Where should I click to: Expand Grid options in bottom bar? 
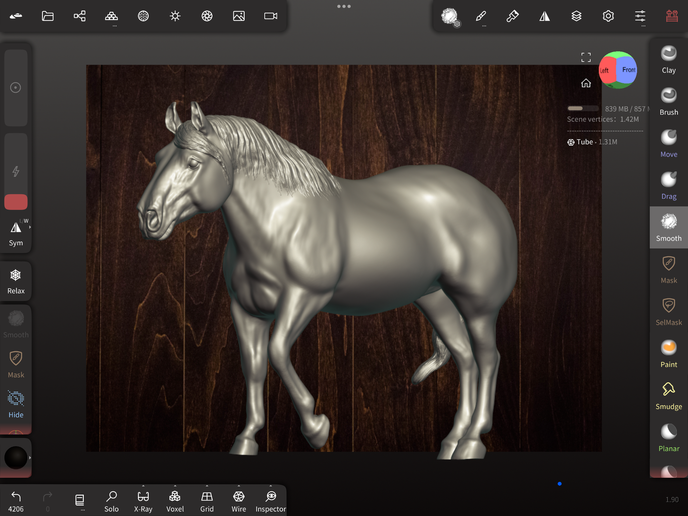point(207,486)
